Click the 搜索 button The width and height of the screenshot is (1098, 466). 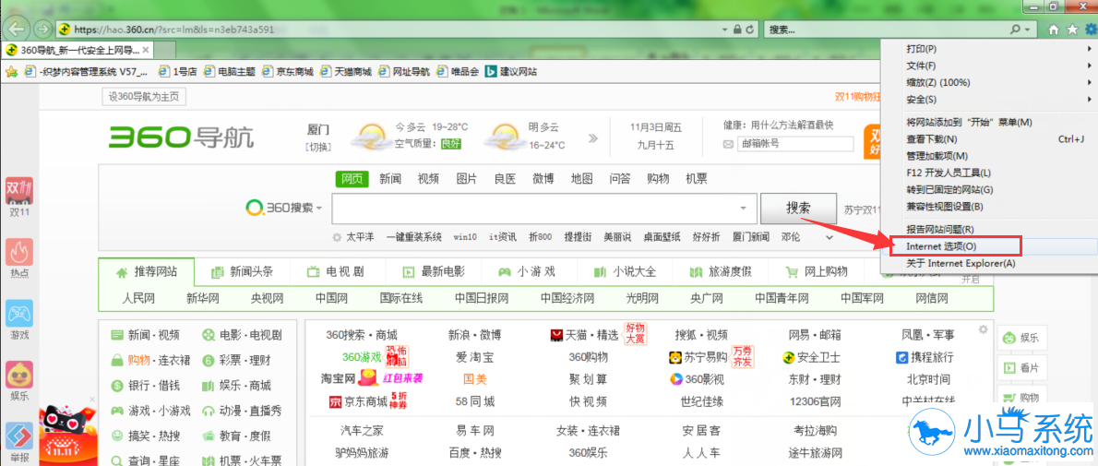798,209
